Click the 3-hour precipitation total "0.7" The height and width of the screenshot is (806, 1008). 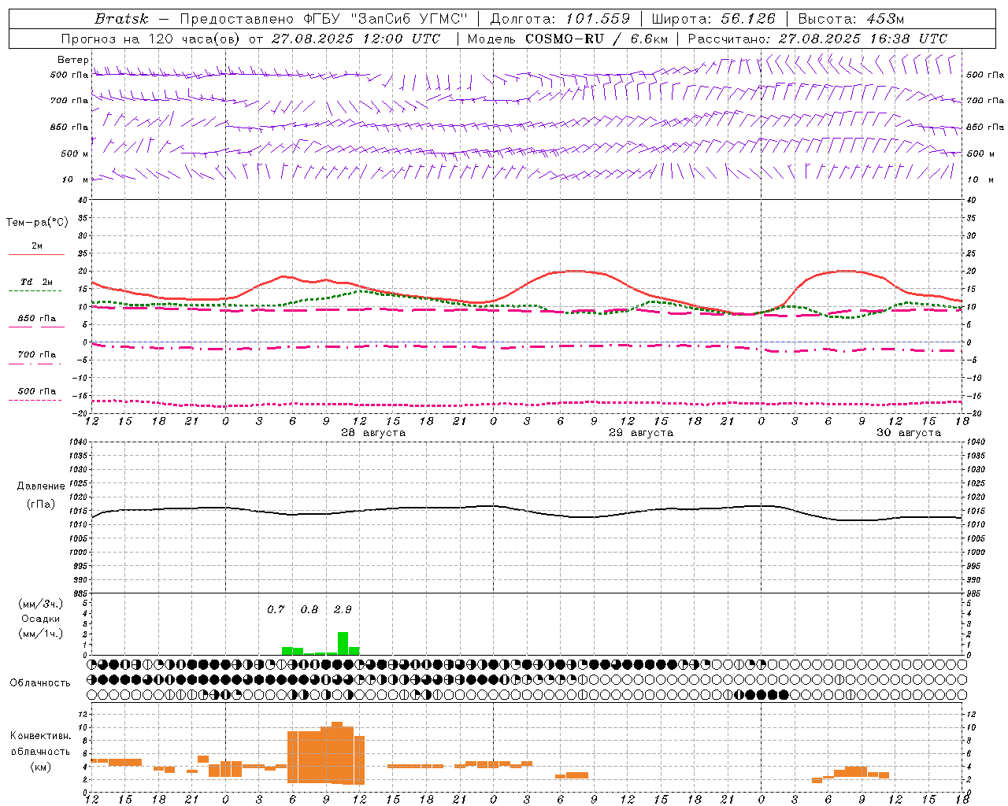(x=276, y=609)
